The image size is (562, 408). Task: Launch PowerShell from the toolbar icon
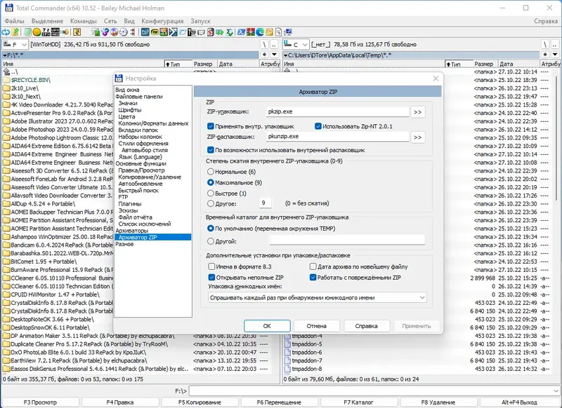click(241, 32)
